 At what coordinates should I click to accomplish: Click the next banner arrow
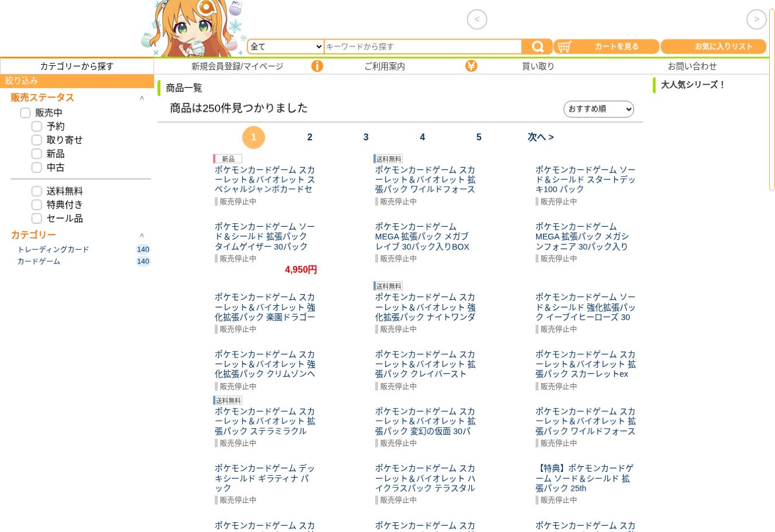[756, 19]
